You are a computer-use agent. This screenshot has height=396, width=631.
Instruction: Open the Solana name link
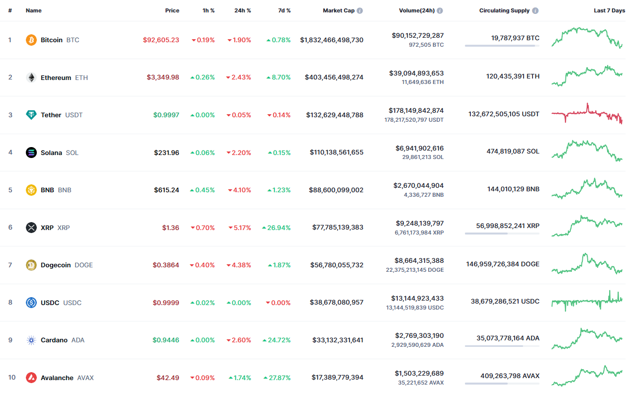pos(51,153)
